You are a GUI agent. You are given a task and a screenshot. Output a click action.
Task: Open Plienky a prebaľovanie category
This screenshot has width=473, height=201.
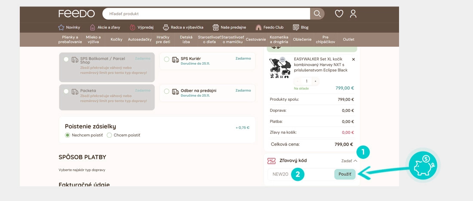coord(70,40)
